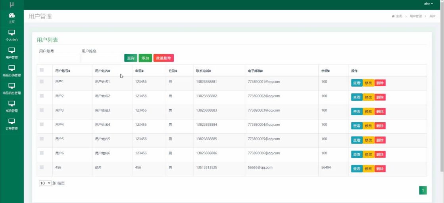Click email 56656@qq.com cell
Image resolution: width=444 pixels, height=203 pixels.
tap(260, 167)
